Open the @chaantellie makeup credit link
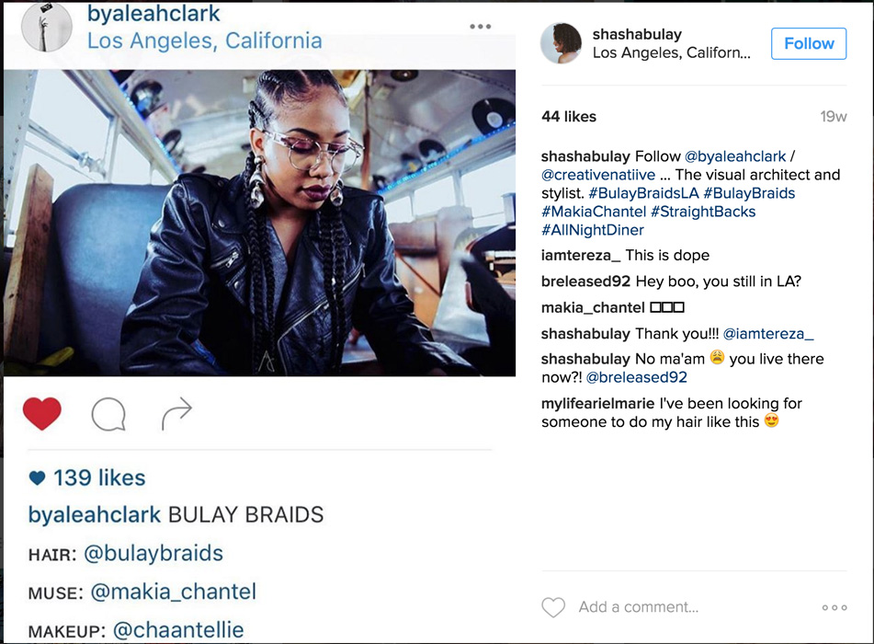 click(178, 630)
